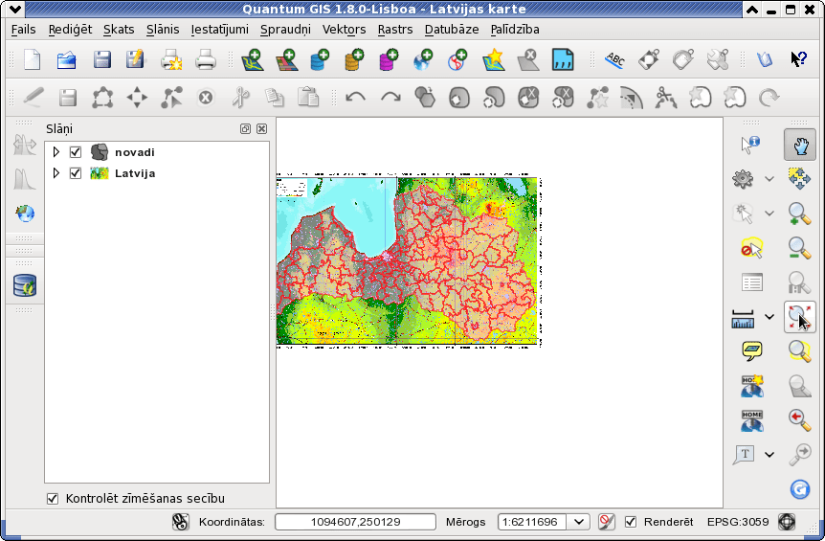
Task: Toggle Kontrolēt zīmēšanas secību checkbox
Action: [x=53, y=498]
